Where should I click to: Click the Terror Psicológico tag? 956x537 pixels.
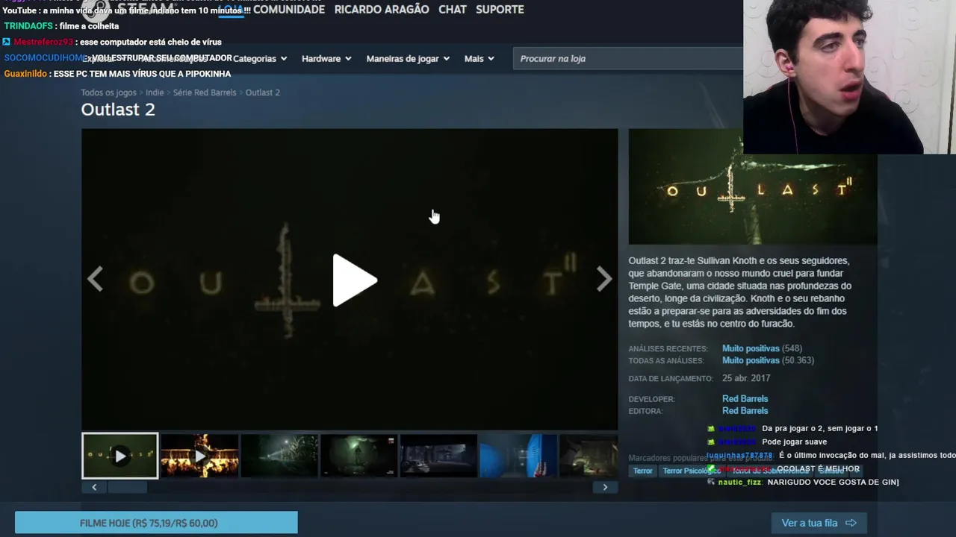tap(690, 471)
